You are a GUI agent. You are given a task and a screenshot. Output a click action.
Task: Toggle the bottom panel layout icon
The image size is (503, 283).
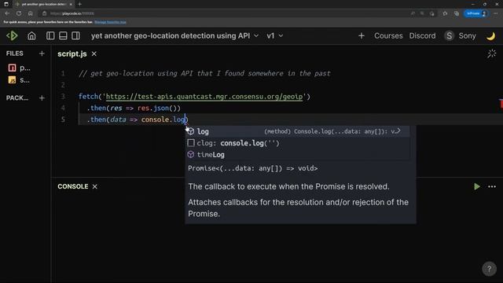click(63, 35)
